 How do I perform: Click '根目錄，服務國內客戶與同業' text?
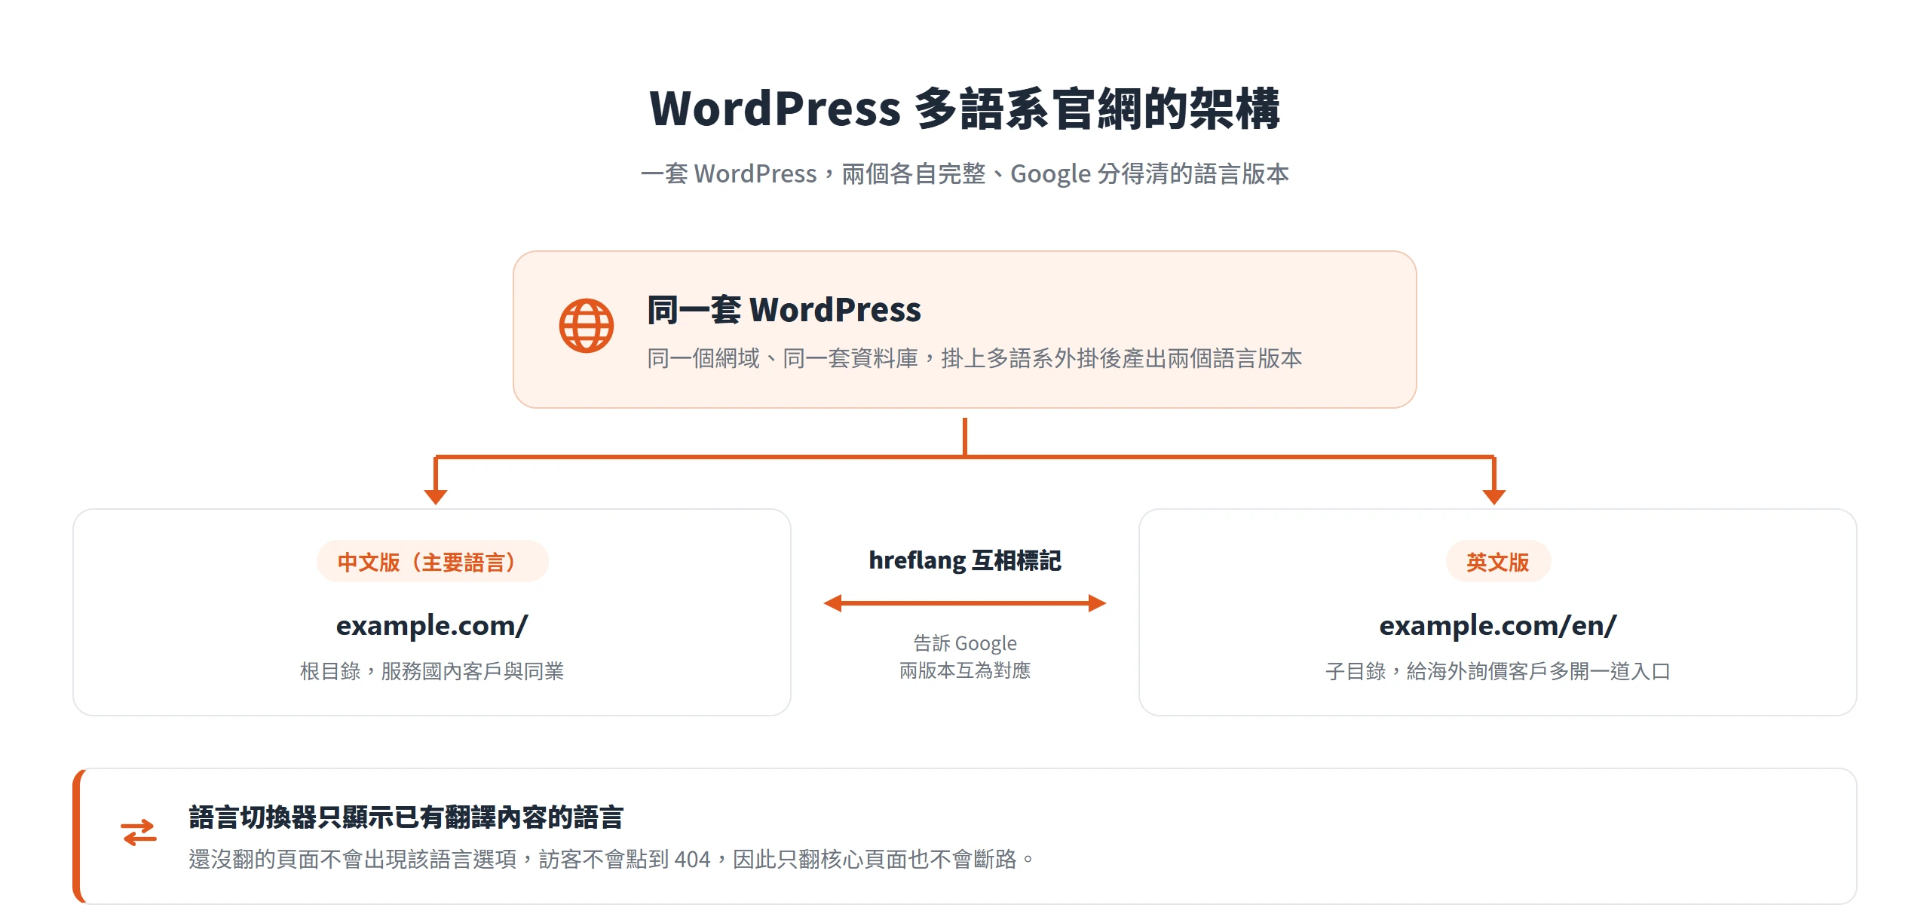[x=432, y=670]
